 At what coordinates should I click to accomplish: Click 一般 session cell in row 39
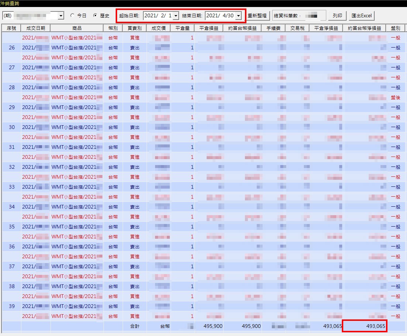point(396,306)
